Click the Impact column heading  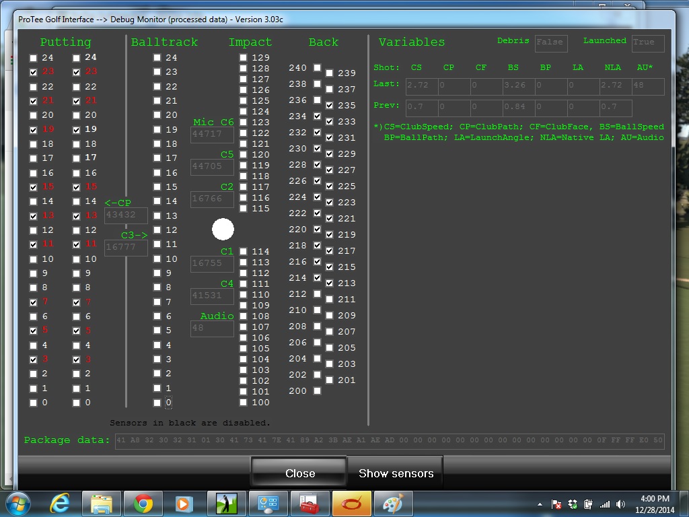pyautogui.click(x=250, y=42)
